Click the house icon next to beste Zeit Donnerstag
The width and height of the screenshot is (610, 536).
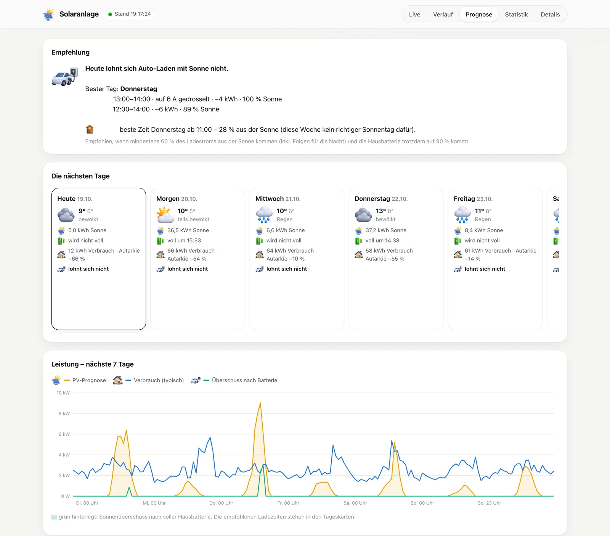coord(90,129)
